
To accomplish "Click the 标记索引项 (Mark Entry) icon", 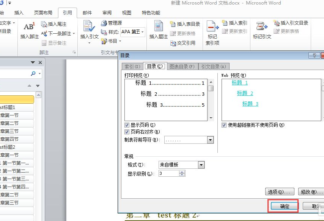I will tap(212, 27).
